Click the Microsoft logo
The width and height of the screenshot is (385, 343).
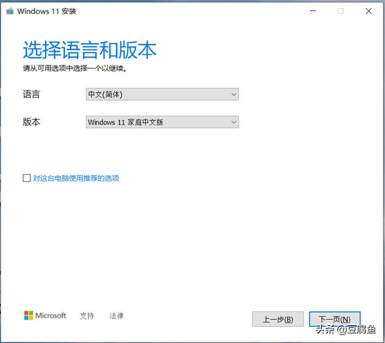tap(45, 315)
